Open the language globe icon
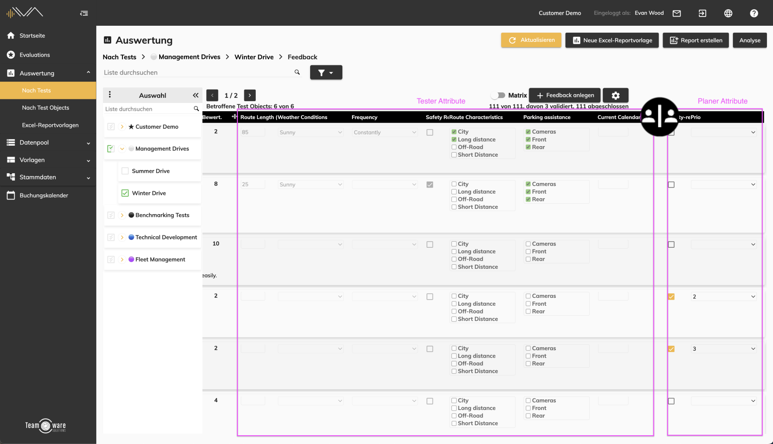Viewport: 773px width, 444px height. coord(728,13)
